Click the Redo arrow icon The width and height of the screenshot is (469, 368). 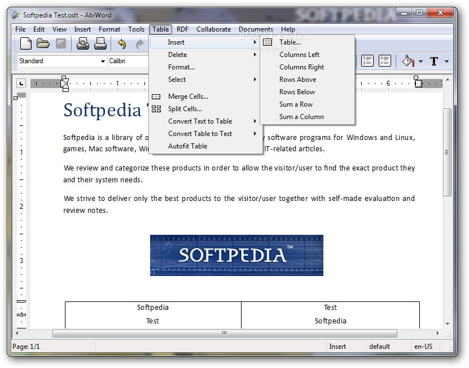click(x=139, y=44)
